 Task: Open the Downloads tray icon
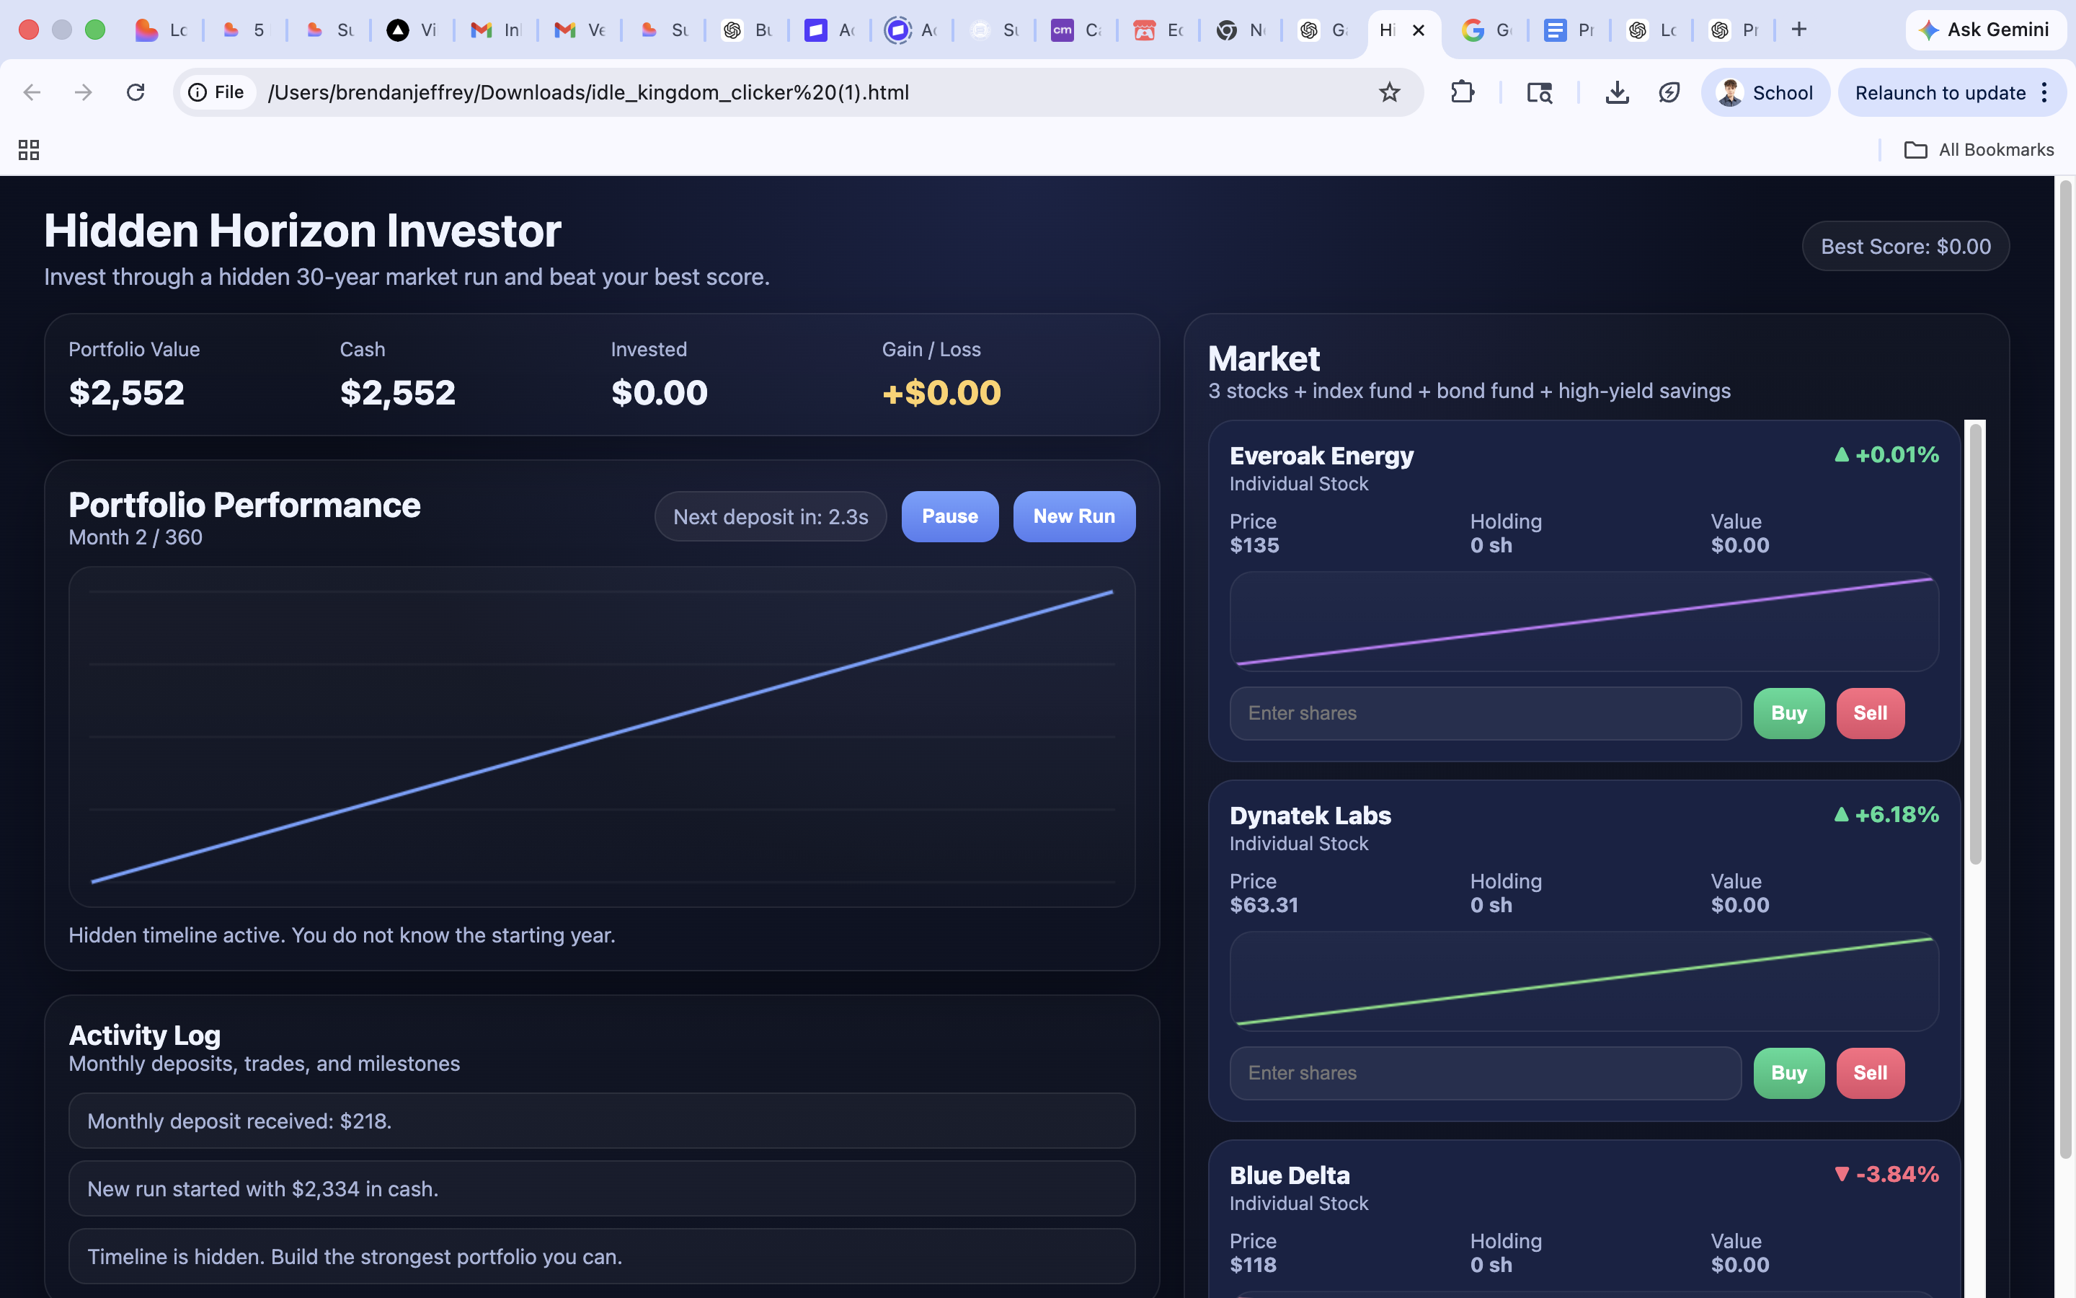click(1616, 92)
